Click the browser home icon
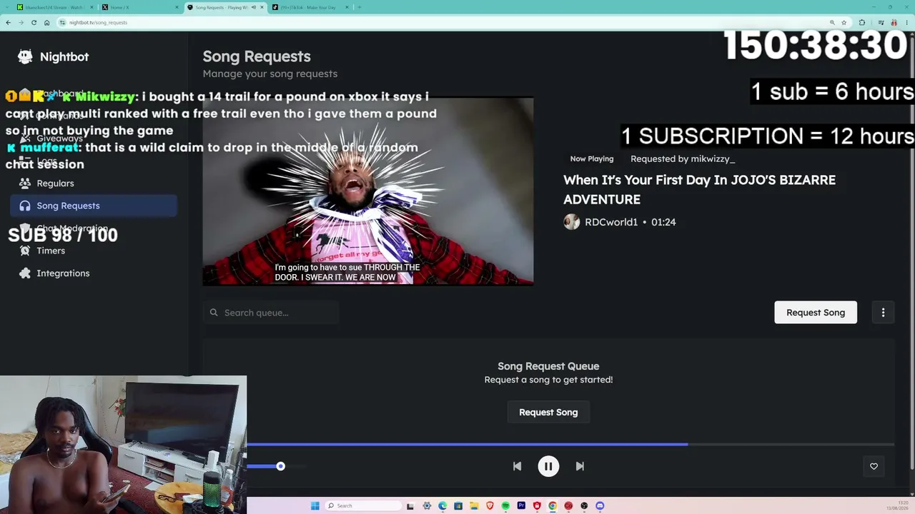 click(x=46, y=22)
